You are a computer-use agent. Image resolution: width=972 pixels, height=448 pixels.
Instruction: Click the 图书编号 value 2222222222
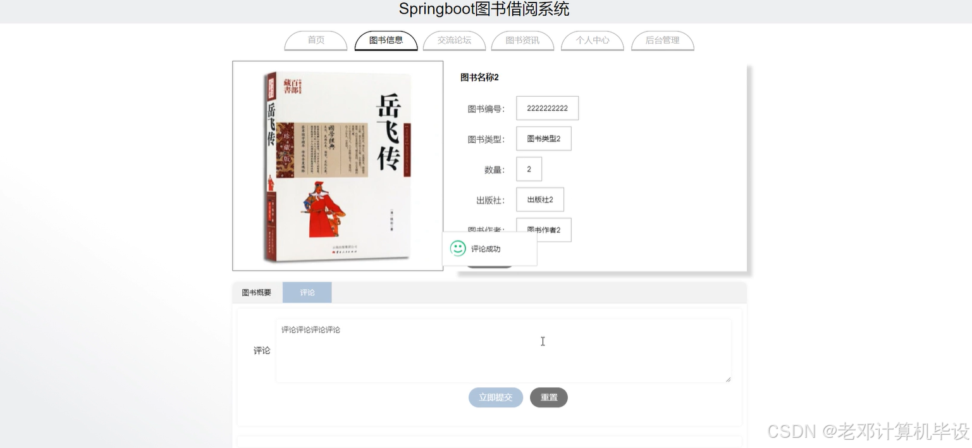click(548, 108)
